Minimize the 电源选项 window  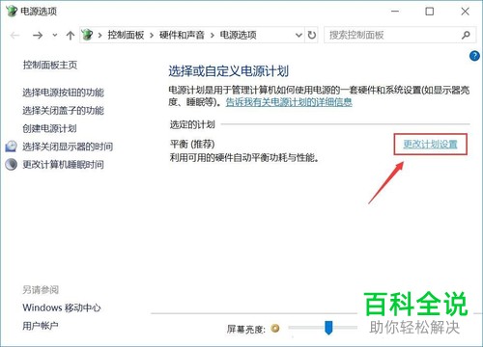coord(395,12)
